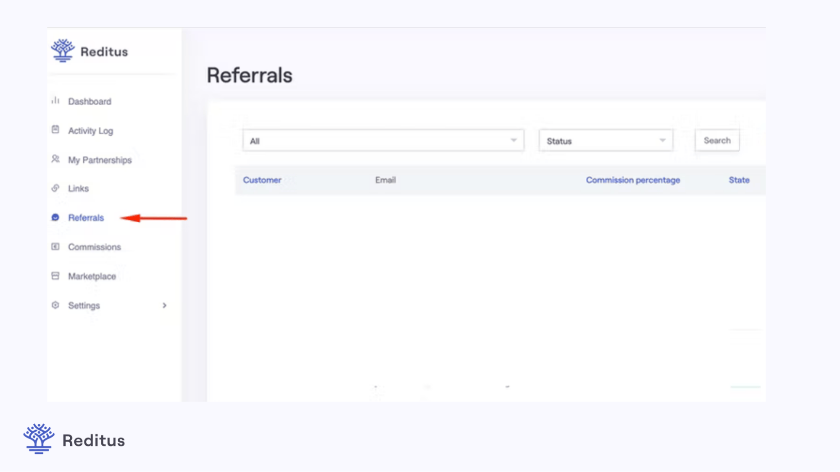
Task: Click the Reditus tree logo in sidebar
Action: coord(63,50)
